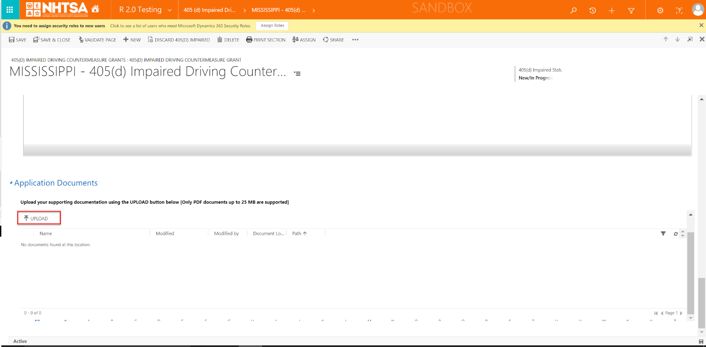Sort documents by Name column

pyautogui.click(x=46, y=234)
